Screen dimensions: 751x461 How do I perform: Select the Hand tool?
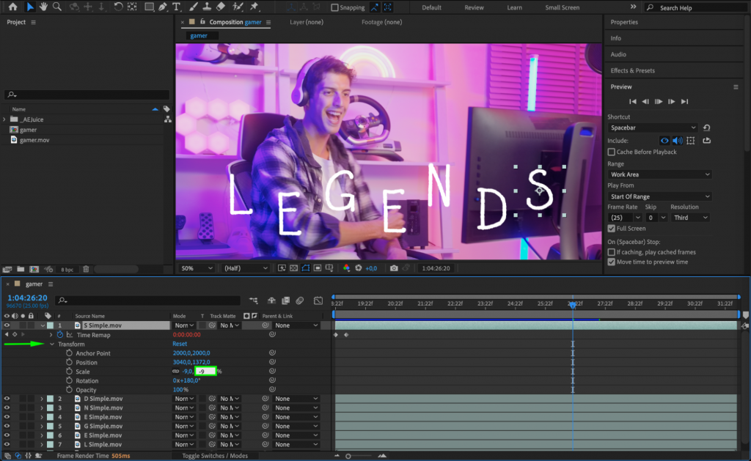[44, 7]
